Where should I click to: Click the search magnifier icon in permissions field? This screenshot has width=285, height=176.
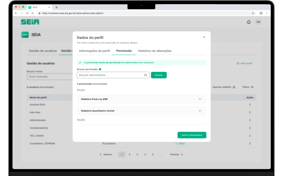[145, 75]
